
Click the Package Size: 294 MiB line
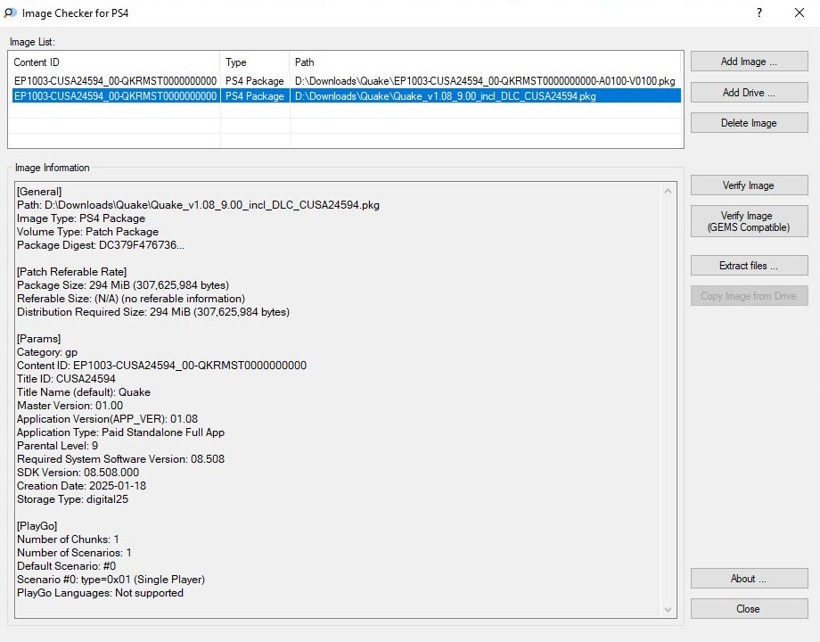tap(123, 285)
